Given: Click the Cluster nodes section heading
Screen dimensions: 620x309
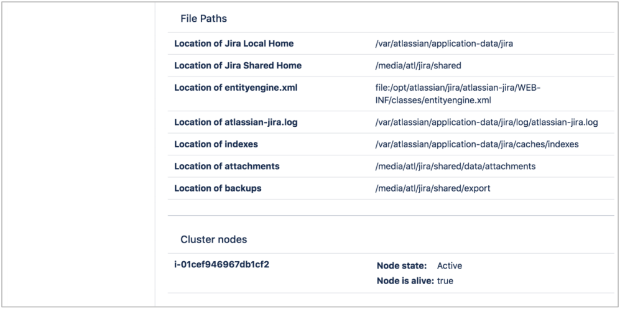Looking at the screenshot, I should (x=213, y=239).
